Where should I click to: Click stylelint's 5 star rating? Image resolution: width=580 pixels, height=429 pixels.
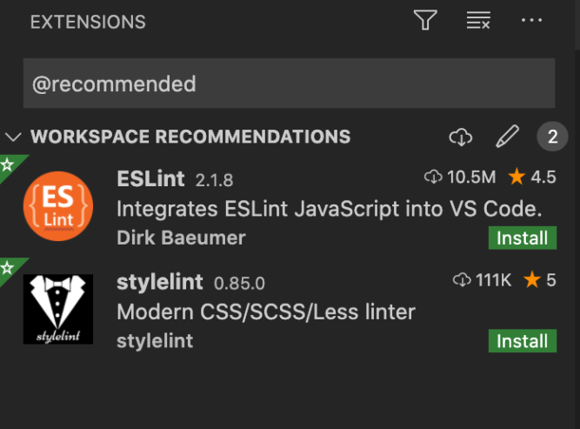click(540, 280)
